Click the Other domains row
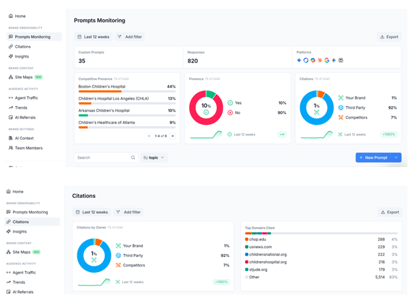 [321, 277]
